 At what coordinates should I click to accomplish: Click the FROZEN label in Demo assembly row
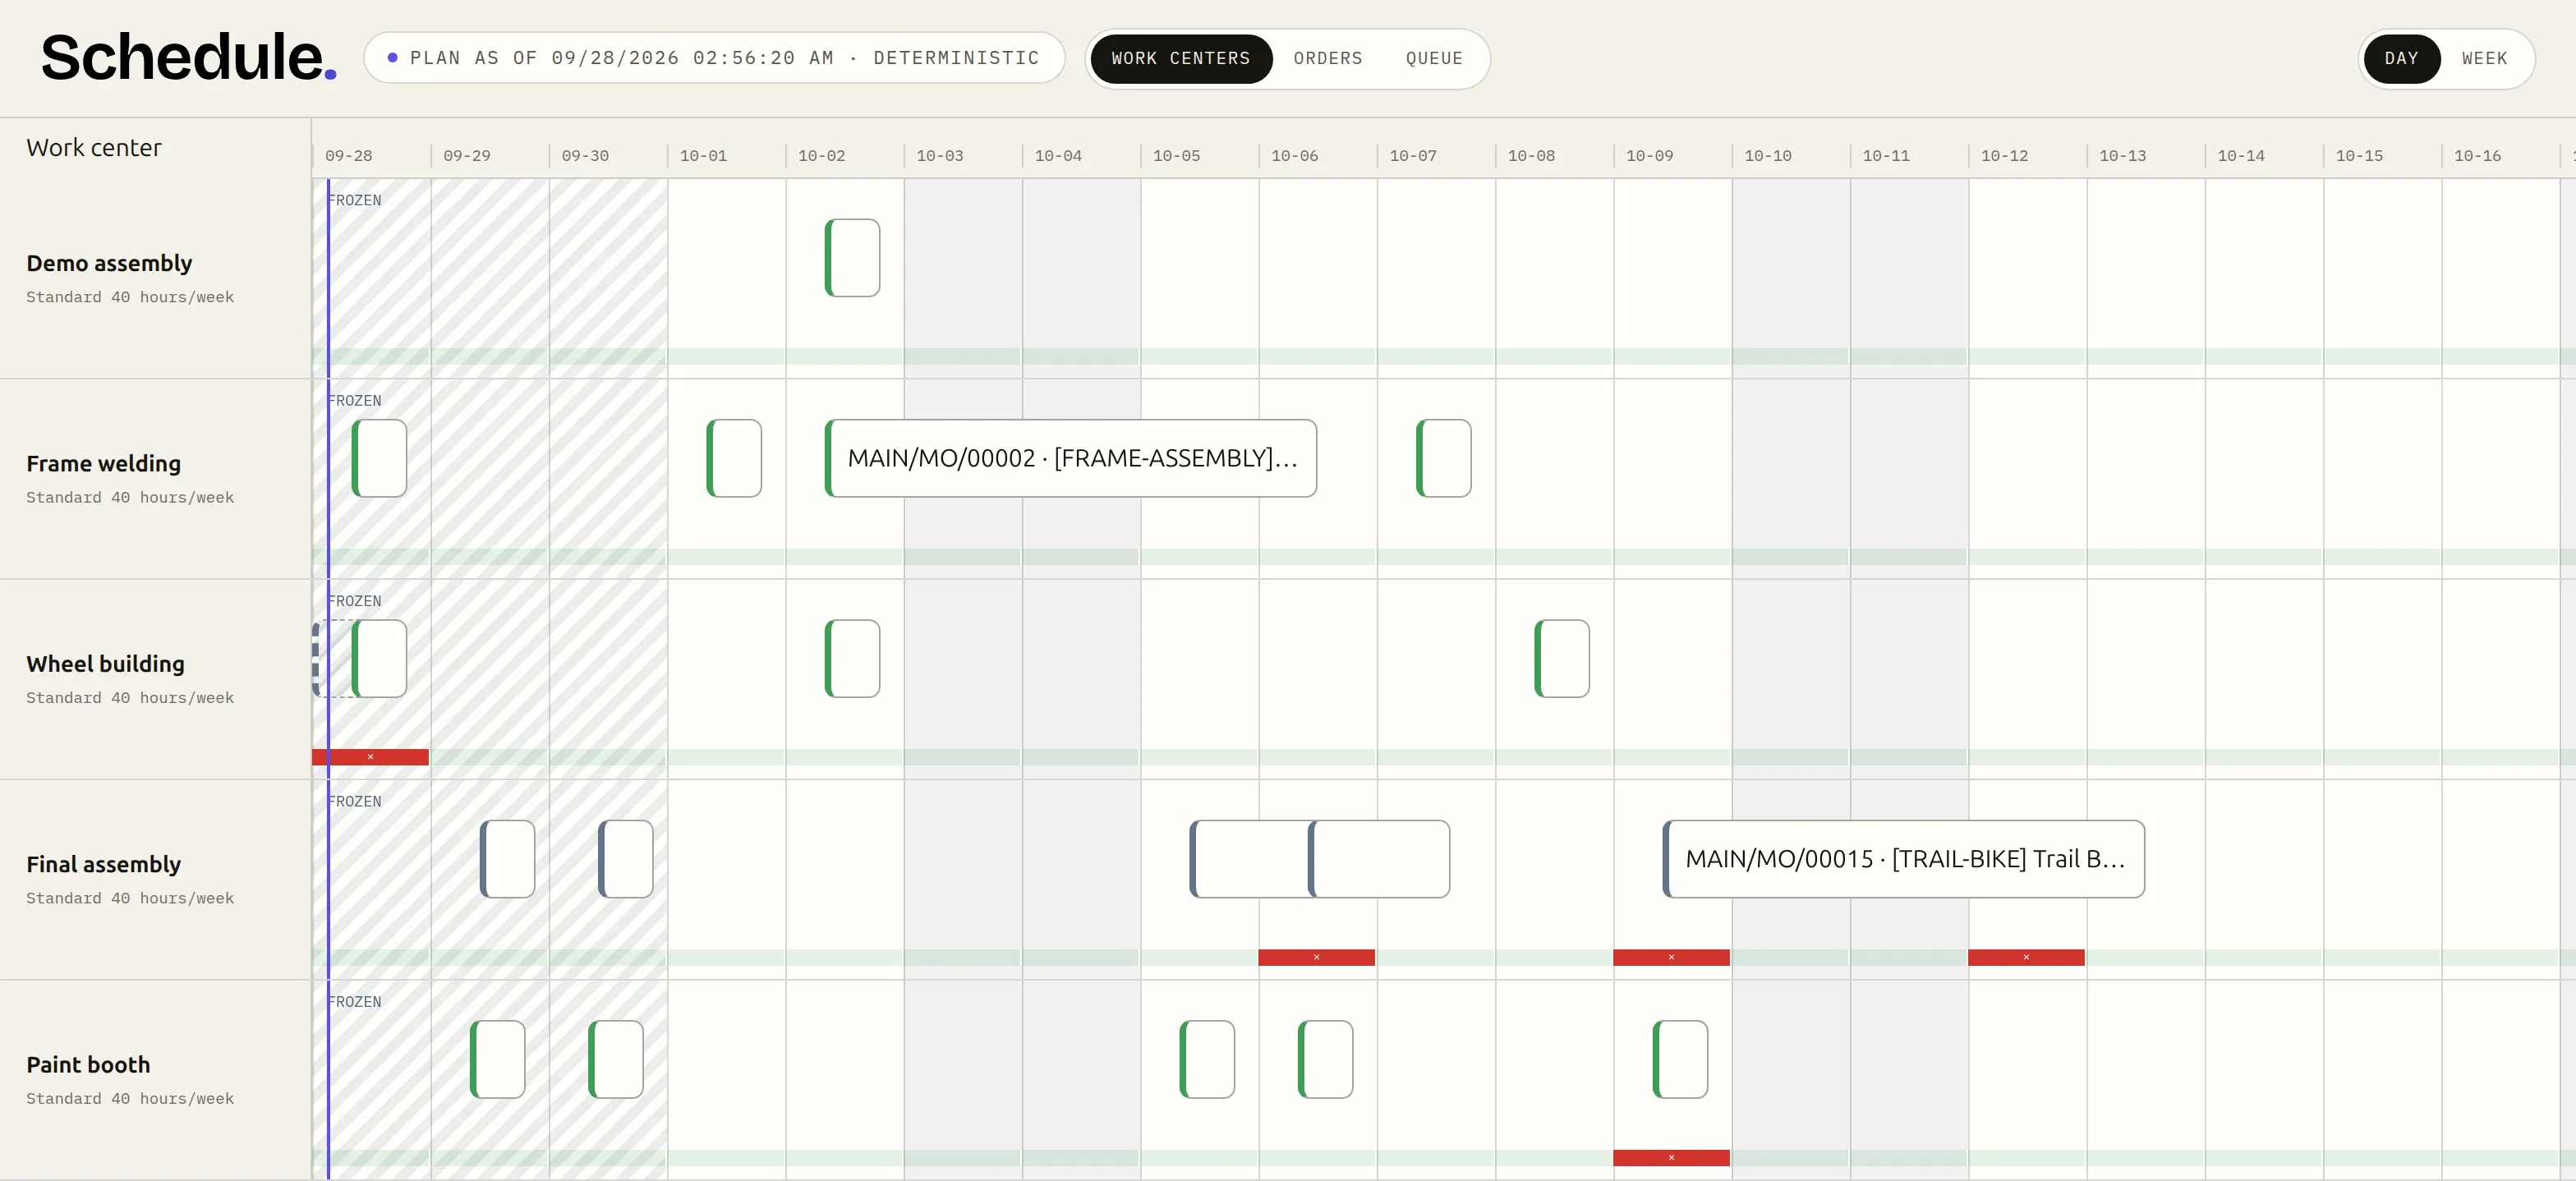click(x=355, y=200)
